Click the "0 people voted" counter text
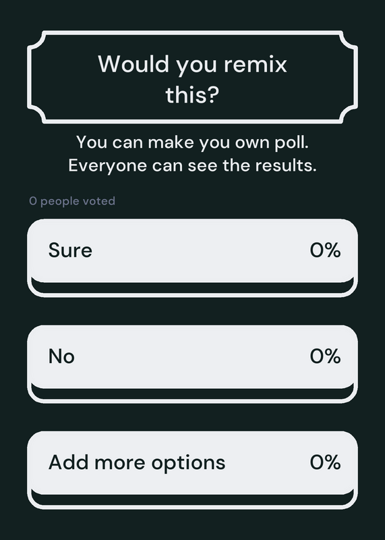The width and height of the screenshot is (385, 540). [72, 201]
